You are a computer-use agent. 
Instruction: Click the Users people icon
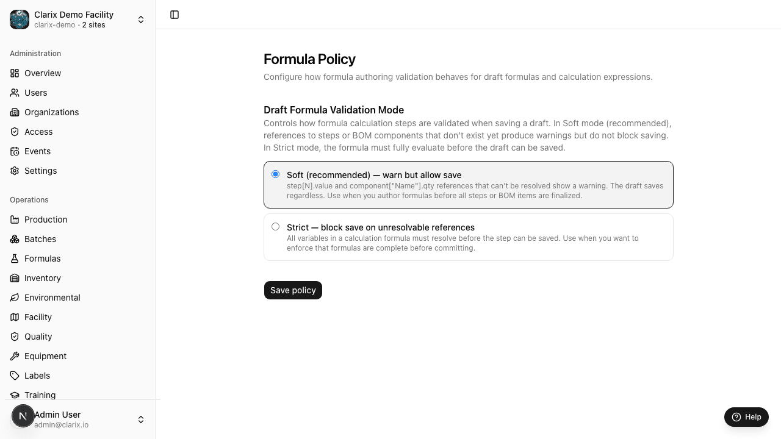coord(15,93)
